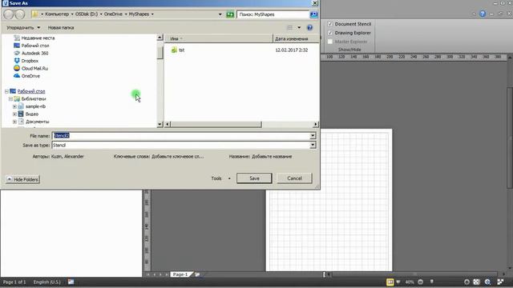Expand the address bar history dropdown
The width and height of the screenshot is (513, 288).
point(220,14)
